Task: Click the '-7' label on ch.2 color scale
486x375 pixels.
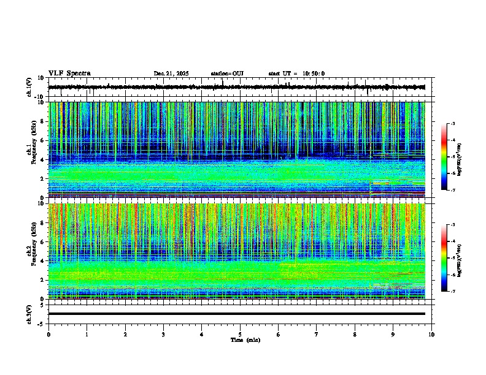Action: pos(452,291)
